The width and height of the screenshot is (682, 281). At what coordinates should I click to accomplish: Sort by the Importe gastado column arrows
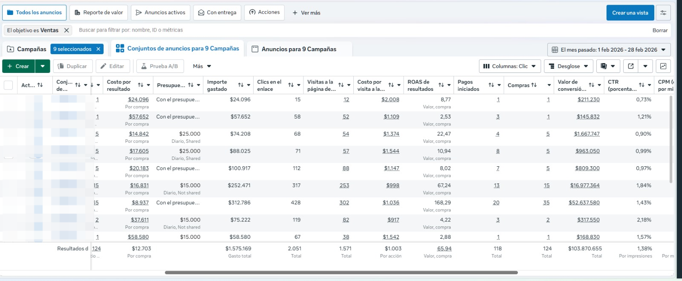point(240,85)
